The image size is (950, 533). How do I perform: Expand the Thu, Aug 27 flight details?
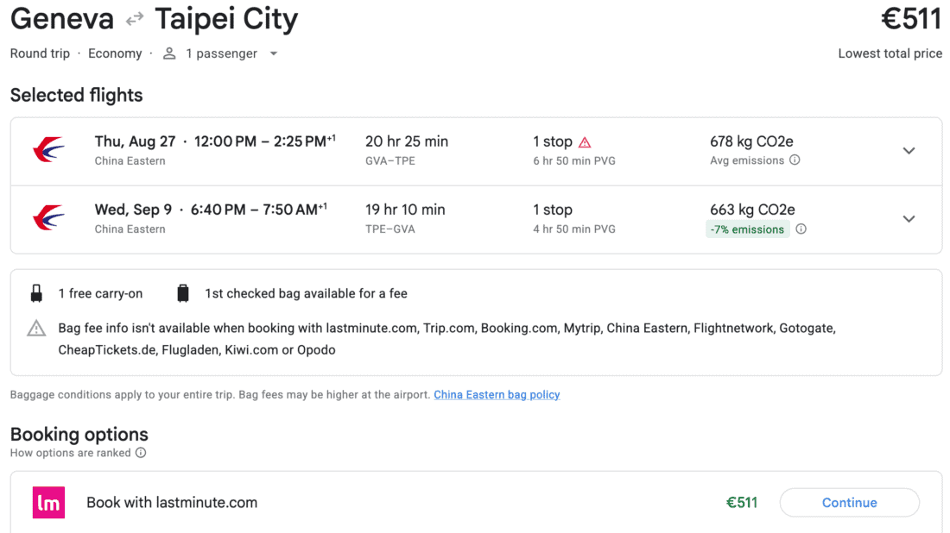click(909, 151)
